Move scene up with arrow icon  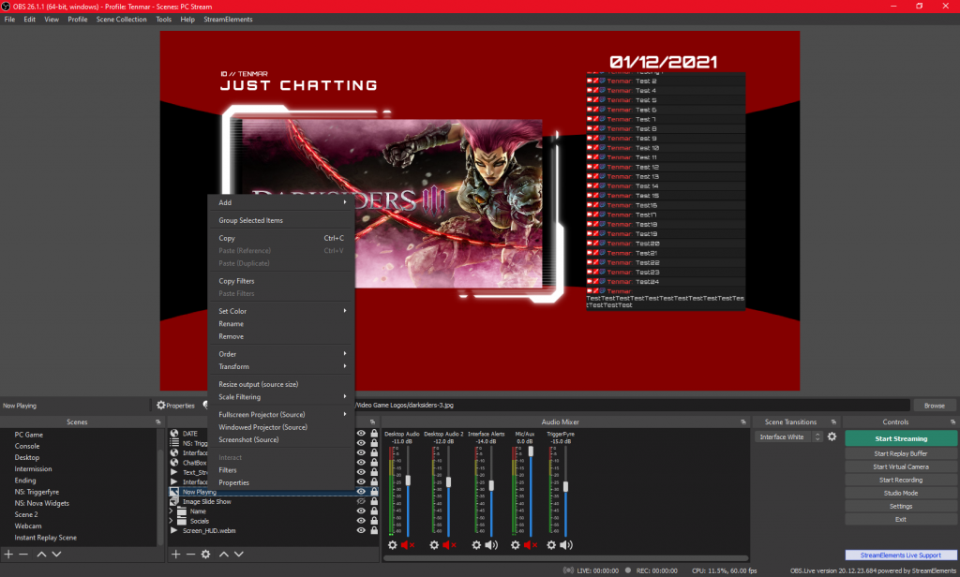[41, 554]
